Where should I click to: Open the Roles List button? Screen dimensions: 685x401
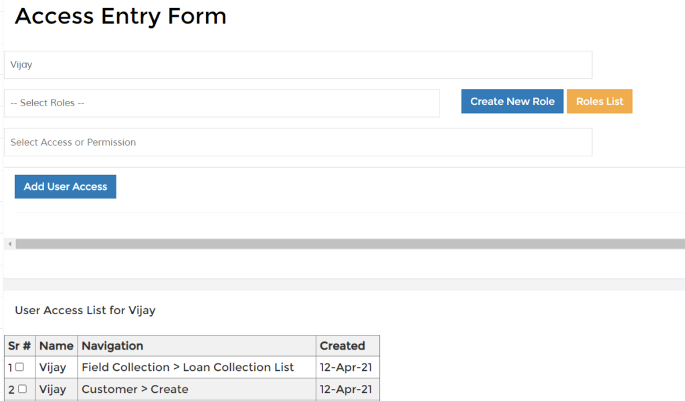point(599,101)
